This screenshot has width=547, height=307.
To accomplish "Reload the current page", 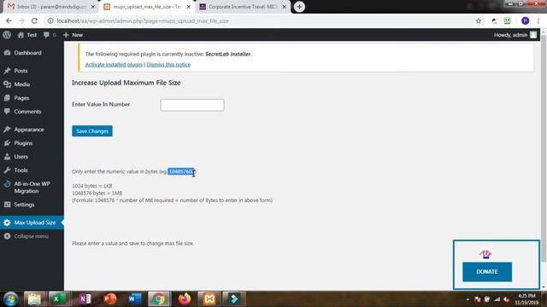I will (x=34, y=20).
